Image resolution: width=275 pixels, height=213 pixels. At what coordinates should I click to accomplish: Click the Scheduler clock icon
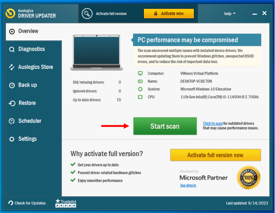point(12,121)
